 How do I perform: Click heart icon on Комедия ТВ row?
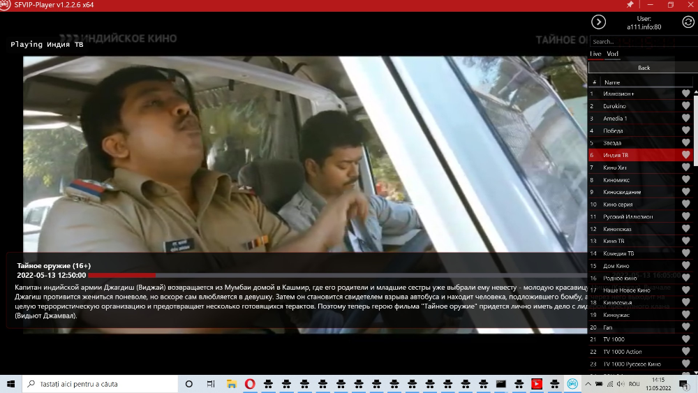click(x=685, y=253)
